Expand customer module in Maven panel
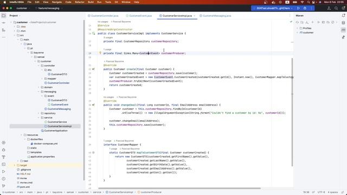 pos(297,32)
